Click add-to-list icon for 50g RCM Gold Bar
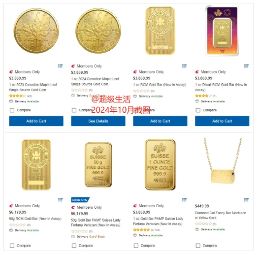 (x=60, y=200)
